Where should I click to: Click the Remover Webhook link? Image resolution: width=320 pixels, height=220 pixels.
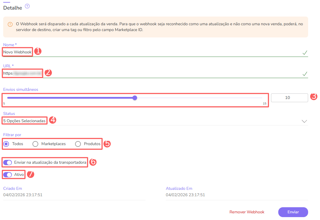247,212
